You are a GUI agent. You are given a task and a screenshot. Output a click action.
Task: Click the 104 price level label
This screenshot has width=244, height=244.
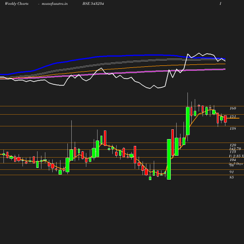coord(233,160)
